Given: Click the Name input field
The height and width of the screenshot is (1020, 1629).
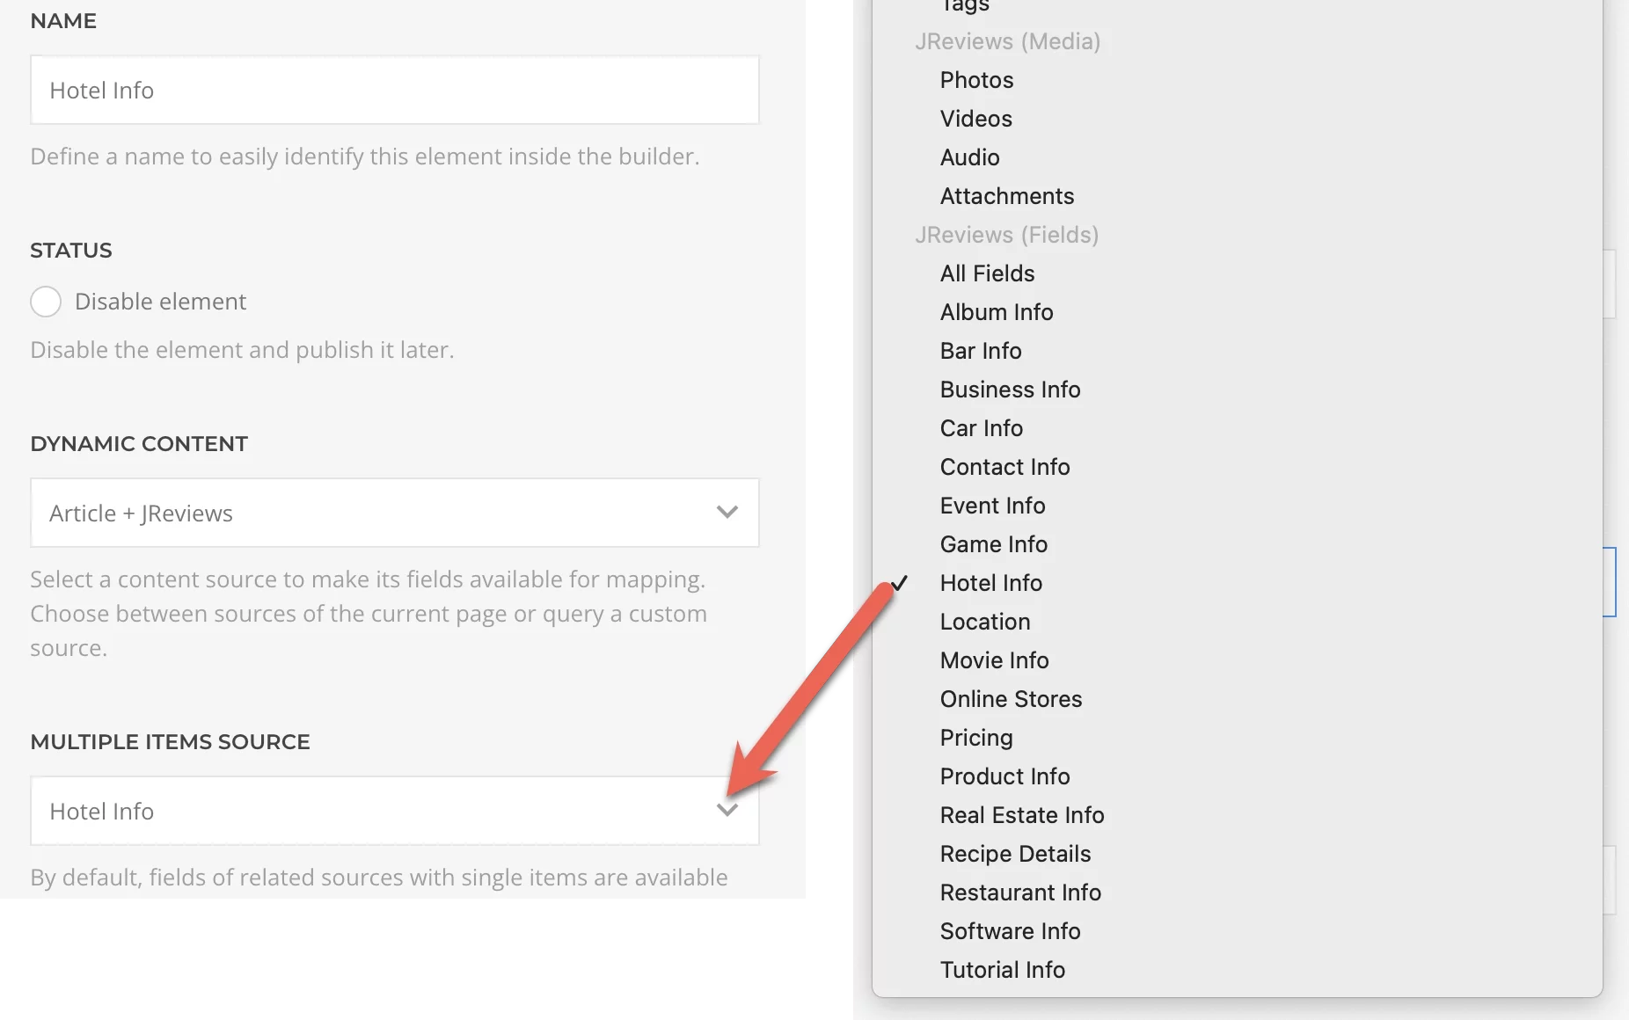Looking at the screenshot, I should (x=394, y=91).
